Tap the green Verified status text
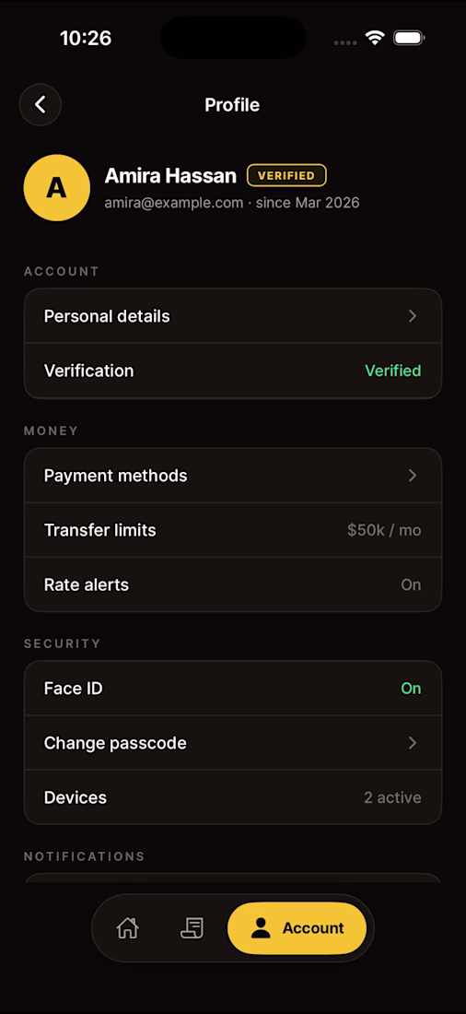Viewport: 466px width, 1014px height. click(393, 371)
